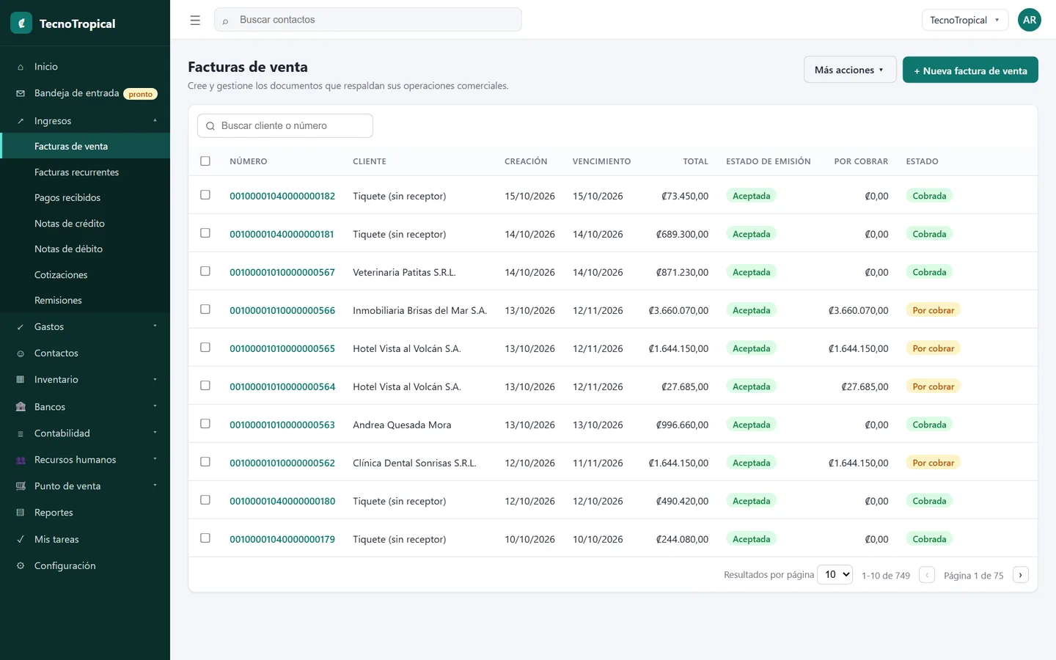Click the Inicio home icon
Viewport: 1056px width, 660px height.
(21, 67)
